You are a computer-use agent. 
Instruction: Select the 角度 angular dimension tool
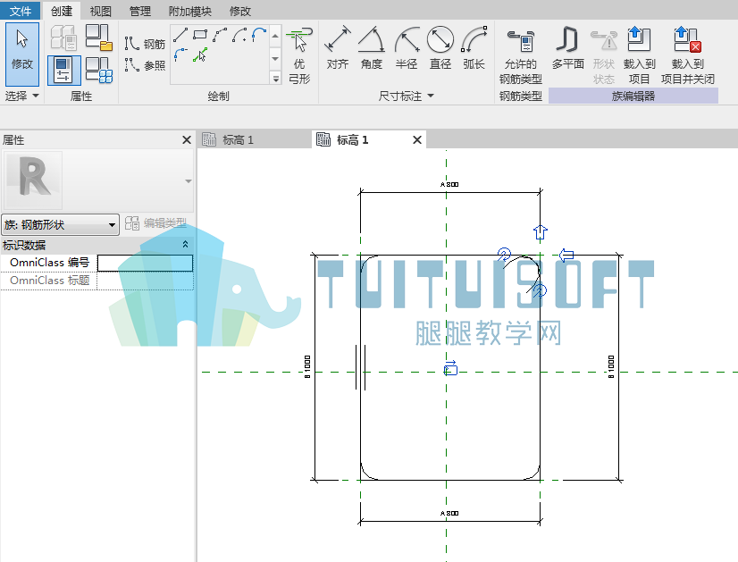point(372,48)
